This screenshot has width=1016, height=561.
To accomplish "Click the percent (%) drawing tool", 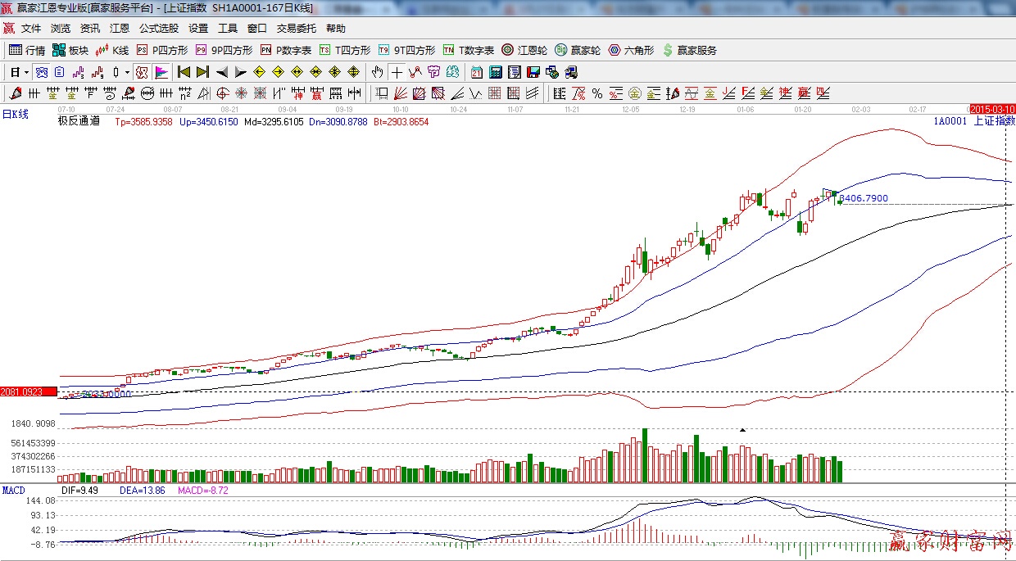I will tap(597, 93).
